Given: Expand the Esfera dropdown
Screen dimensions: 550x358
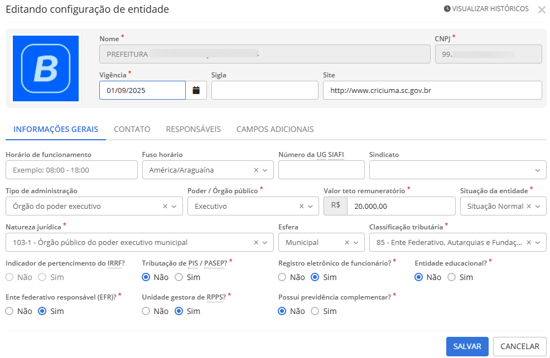Looking at the screenshot, I should click(x=356, y=243).
